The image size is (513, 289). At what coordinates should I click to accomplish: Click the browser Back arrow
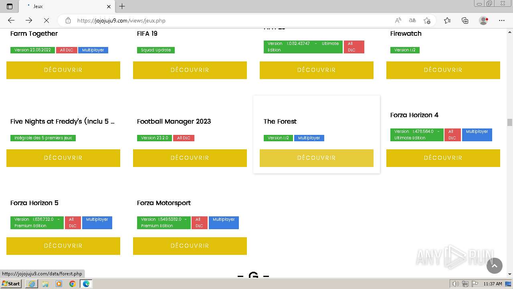[11, 20]
